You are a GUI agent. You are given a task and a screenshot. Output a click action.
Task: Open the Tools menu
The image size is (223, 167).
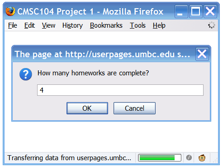click(x=138, y=25)
